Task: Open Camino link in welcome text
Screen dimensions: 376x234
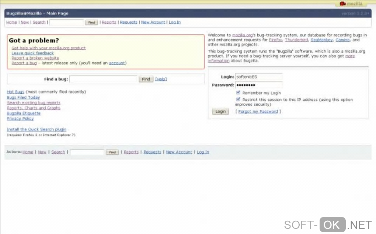Action: (342, 40)
